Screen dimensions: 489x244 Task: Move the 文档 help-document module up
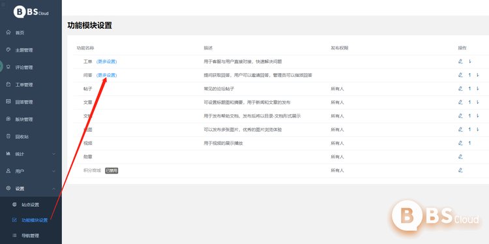[469, 115]
